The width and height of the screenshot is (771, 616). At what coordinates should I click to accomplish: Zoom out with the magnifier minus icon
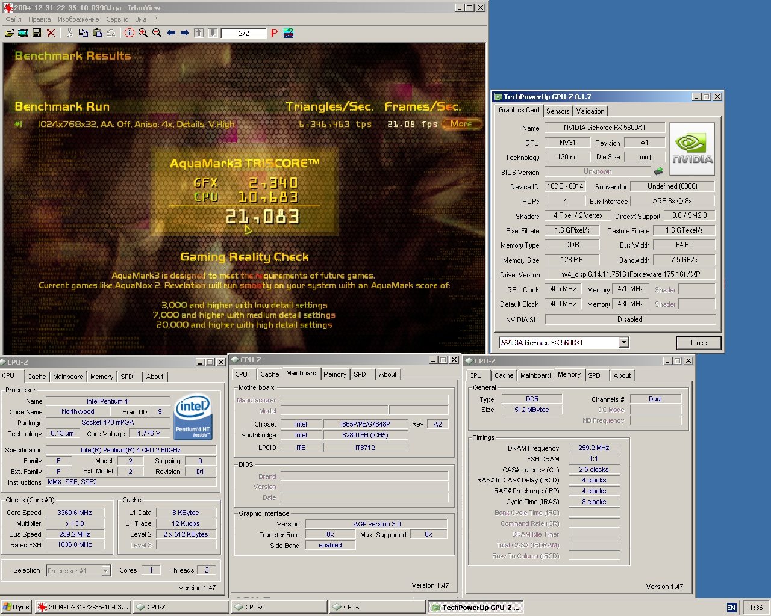point(157,33)
